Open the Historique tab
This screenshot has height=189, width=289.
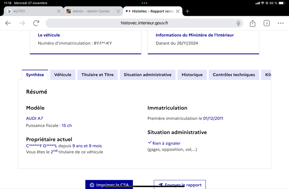click(192, 75)
